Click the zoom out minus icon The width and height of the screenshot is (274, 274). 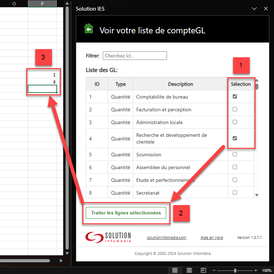coord(214,270)
